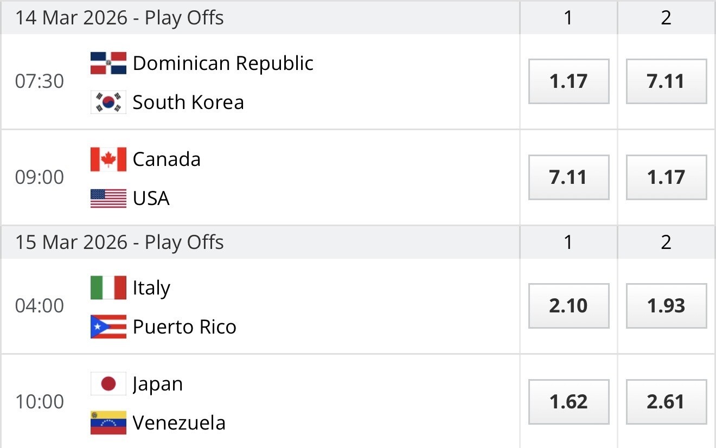Screen dimensions: 716x448
Task: Select South Korea win odds 7.11
Action: [x=666, y=81]
